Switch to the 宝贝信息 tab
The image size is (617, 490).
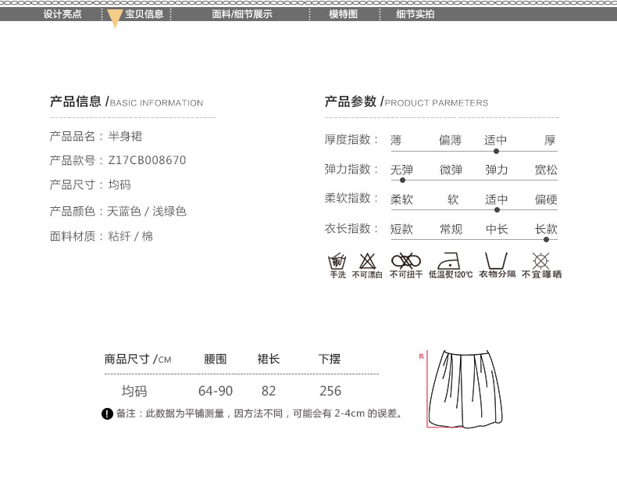click(x=144, y=14)
